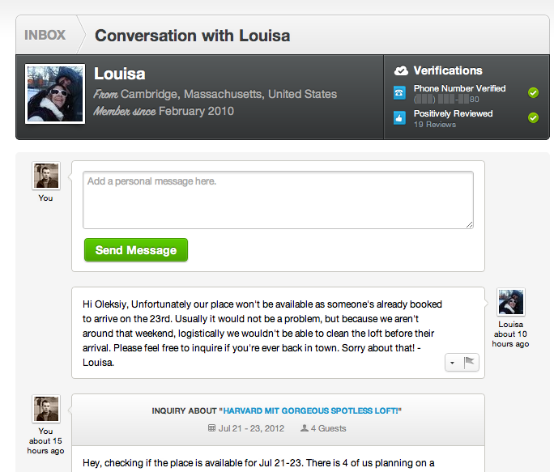Open Louisa's large profile photo
Viewport: 554px width, 472px height.
pos(56,94)
